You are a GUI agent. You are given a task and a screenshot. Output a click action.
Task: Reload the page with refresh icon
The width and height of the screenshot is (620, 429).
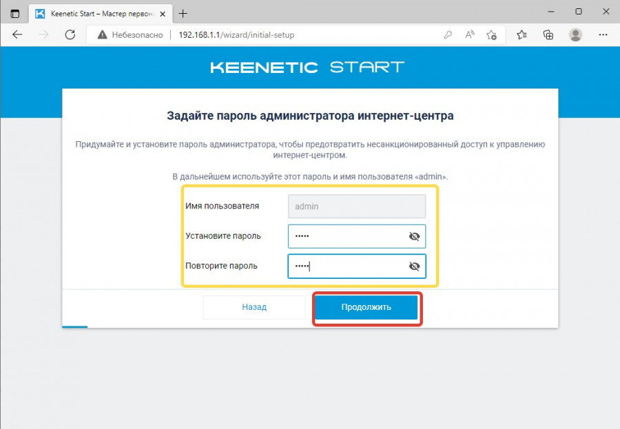pos(70,34)
